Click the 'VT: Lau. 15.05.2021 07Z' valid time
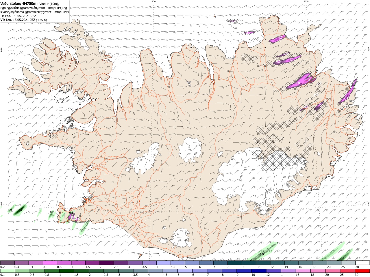 tap(18, 20)
